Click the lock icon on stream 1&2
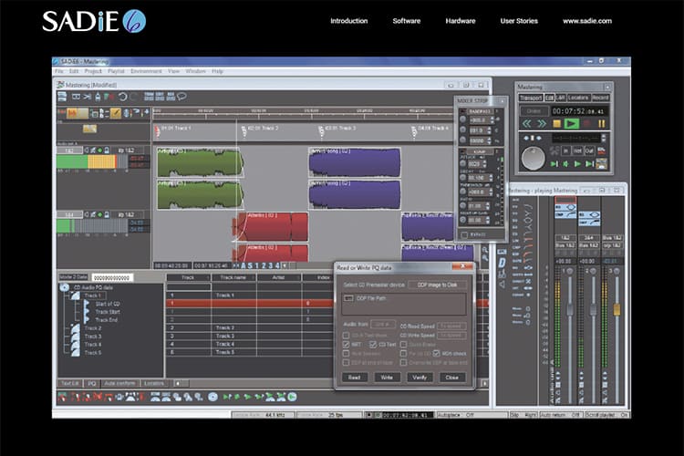The width and height of the screenshot is (684, 456). [x=107, y=150]
